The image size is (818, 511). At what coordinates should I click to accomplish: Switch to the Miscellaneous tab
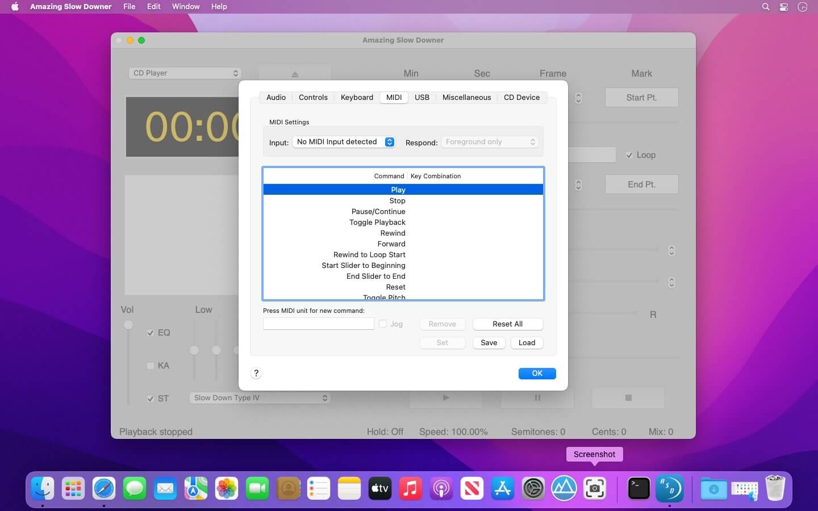pos(466,98)
